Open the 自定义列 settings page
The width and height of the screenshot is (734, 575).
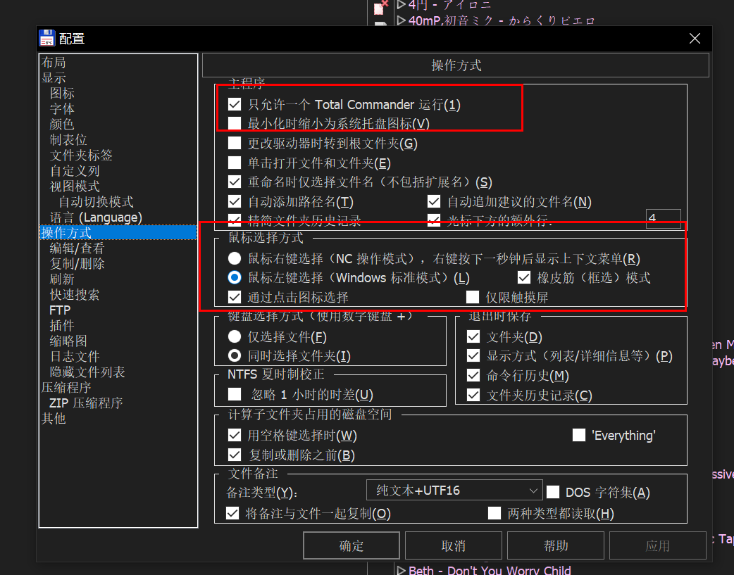(x=75, y=170)
